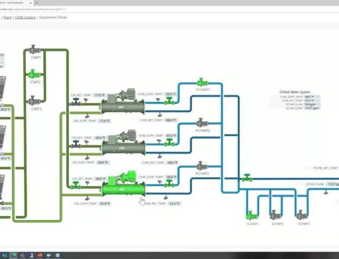Click the PCHWP2 label
339x259 pixels.
[x=203, y=131]
